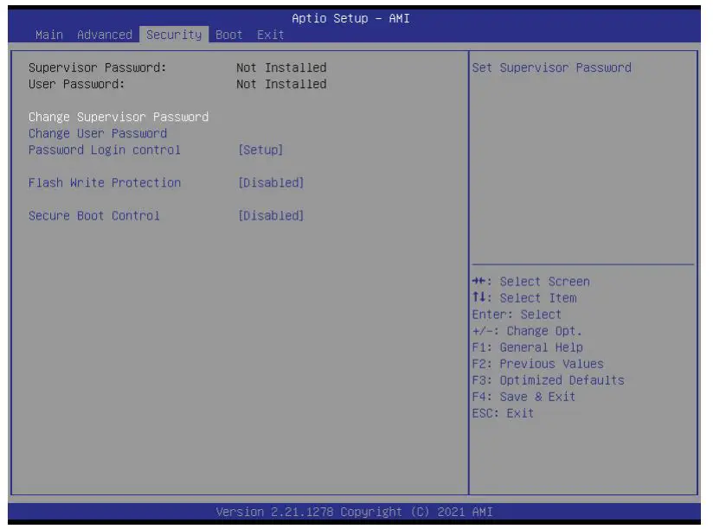Open the Exit tab
This screenshot has width=713, height=529.
[x=271, y=35]
